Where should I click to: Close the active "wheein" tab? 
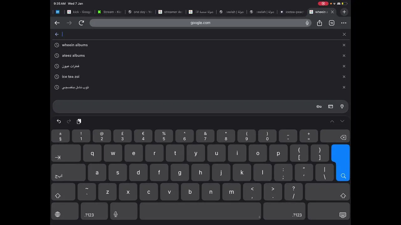pyautogui.click(x=332, y=12)
